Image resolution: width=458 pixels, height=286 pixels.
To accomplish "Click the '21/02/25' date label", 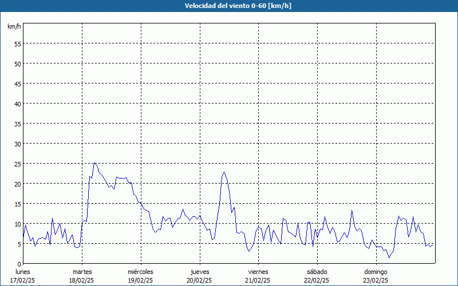I will (x=258, y=280).
